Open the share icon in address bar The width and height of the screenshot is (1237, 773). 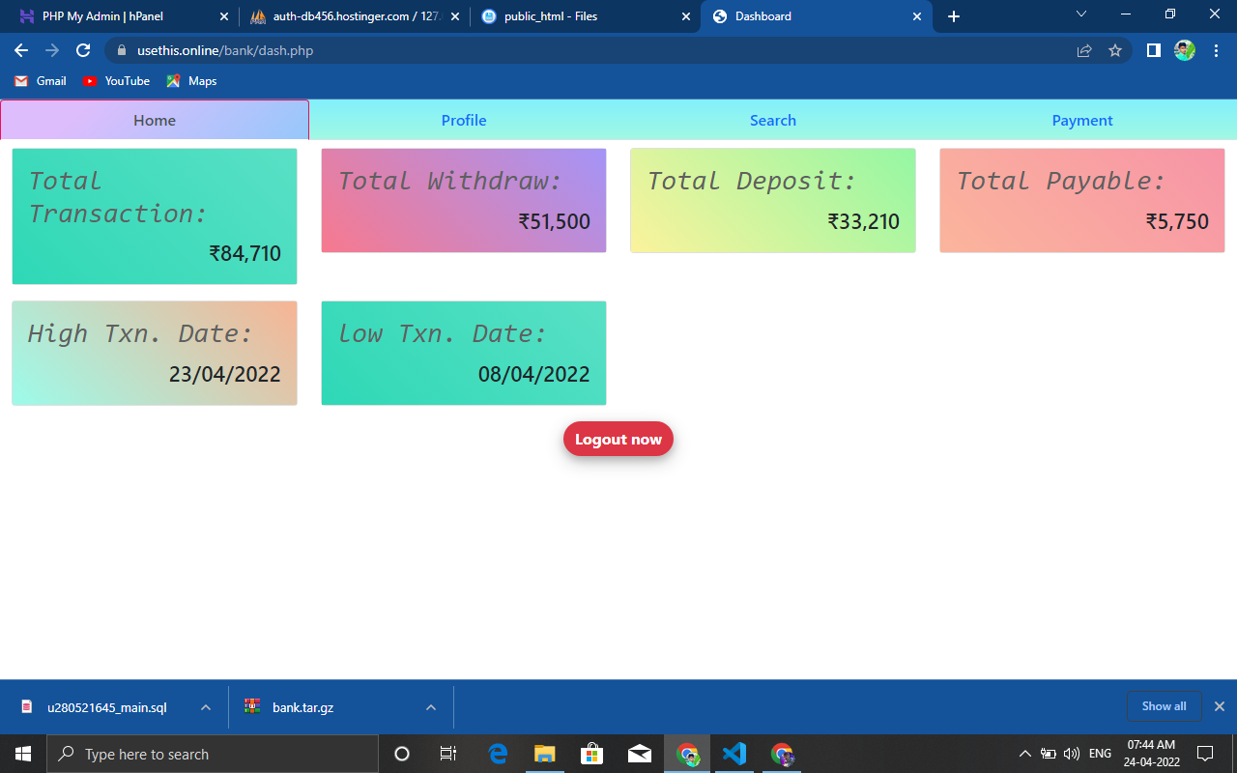[x=1083, y=49]
